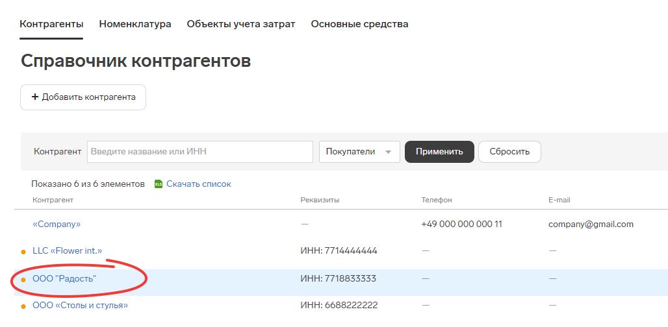The image size is (668, 327).
Task: Click the orange dot beside LLC «Flower int.»
Action: pyautogui.click(x=23, y=252)
